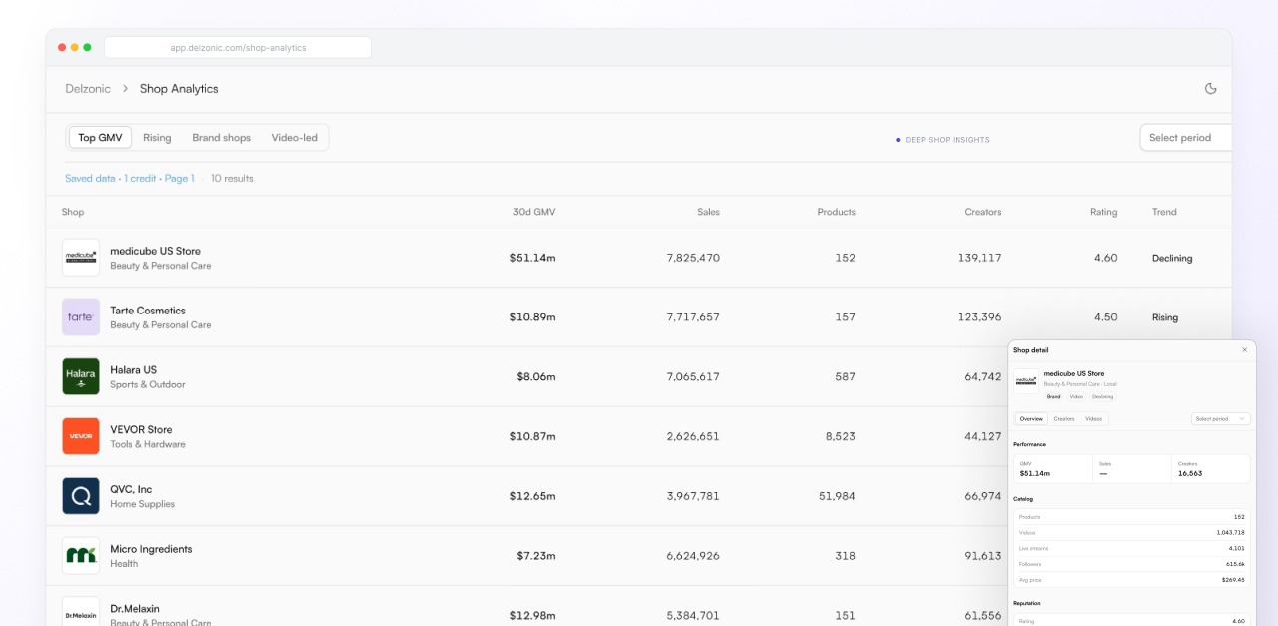Click Saved data credit page link

(130, 179)
